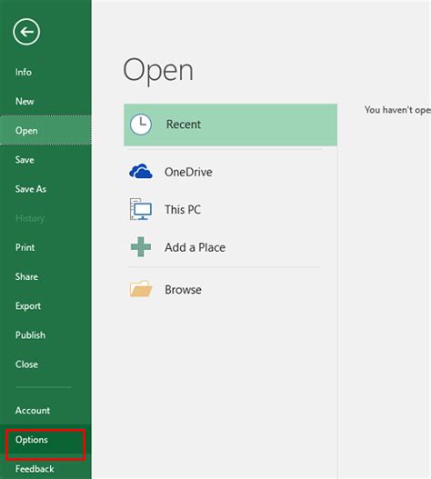Choose the OneDrive location label

tap(188, 172)
